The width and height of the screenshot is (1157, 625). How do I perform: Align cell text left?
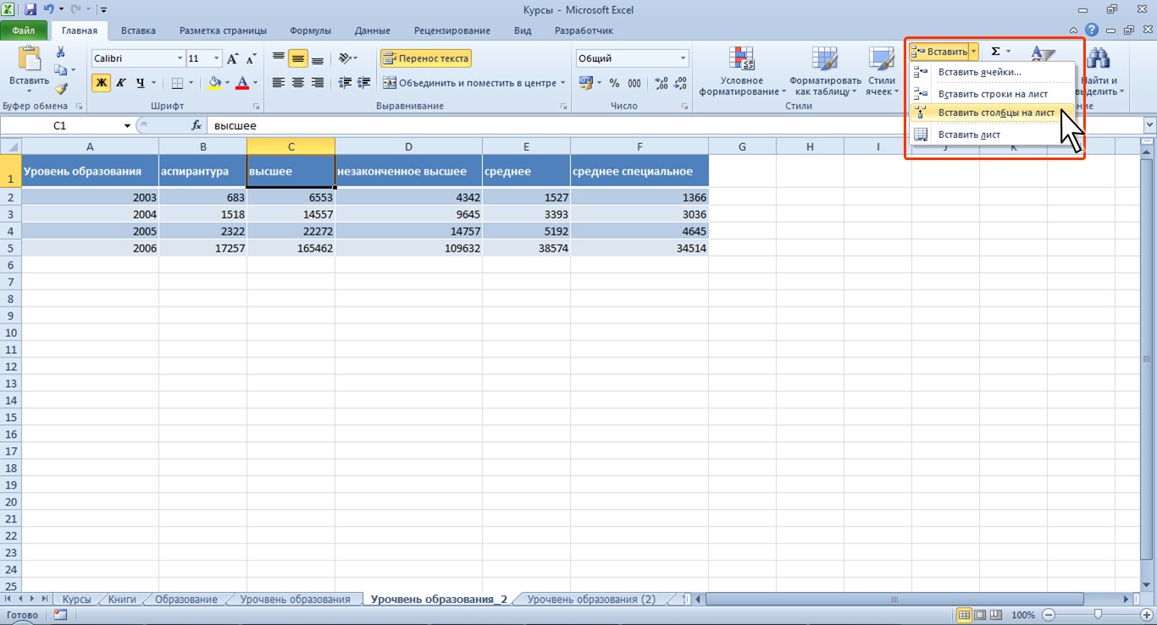click(279, 83)
